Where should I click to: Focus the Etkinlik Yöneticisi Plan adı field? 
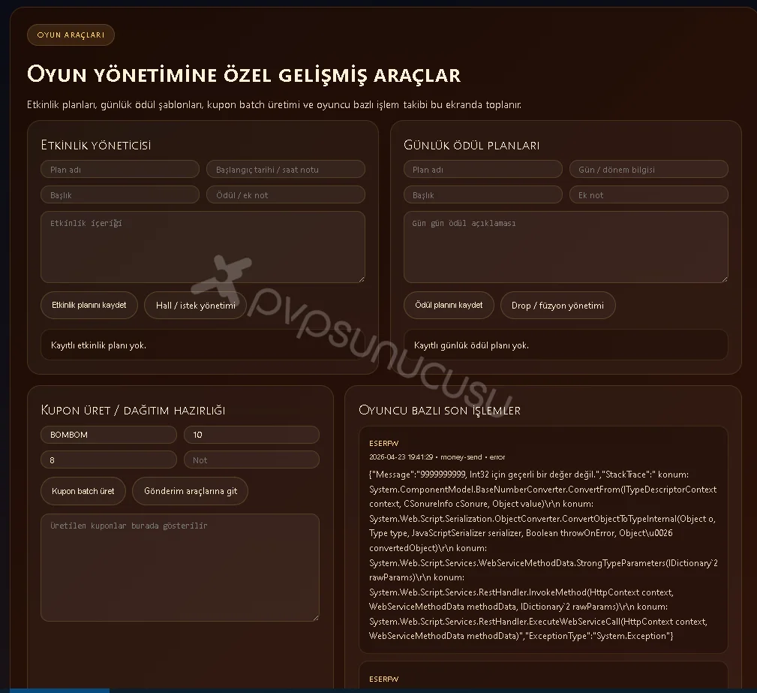pyautogui.click(x=120, y=169)
